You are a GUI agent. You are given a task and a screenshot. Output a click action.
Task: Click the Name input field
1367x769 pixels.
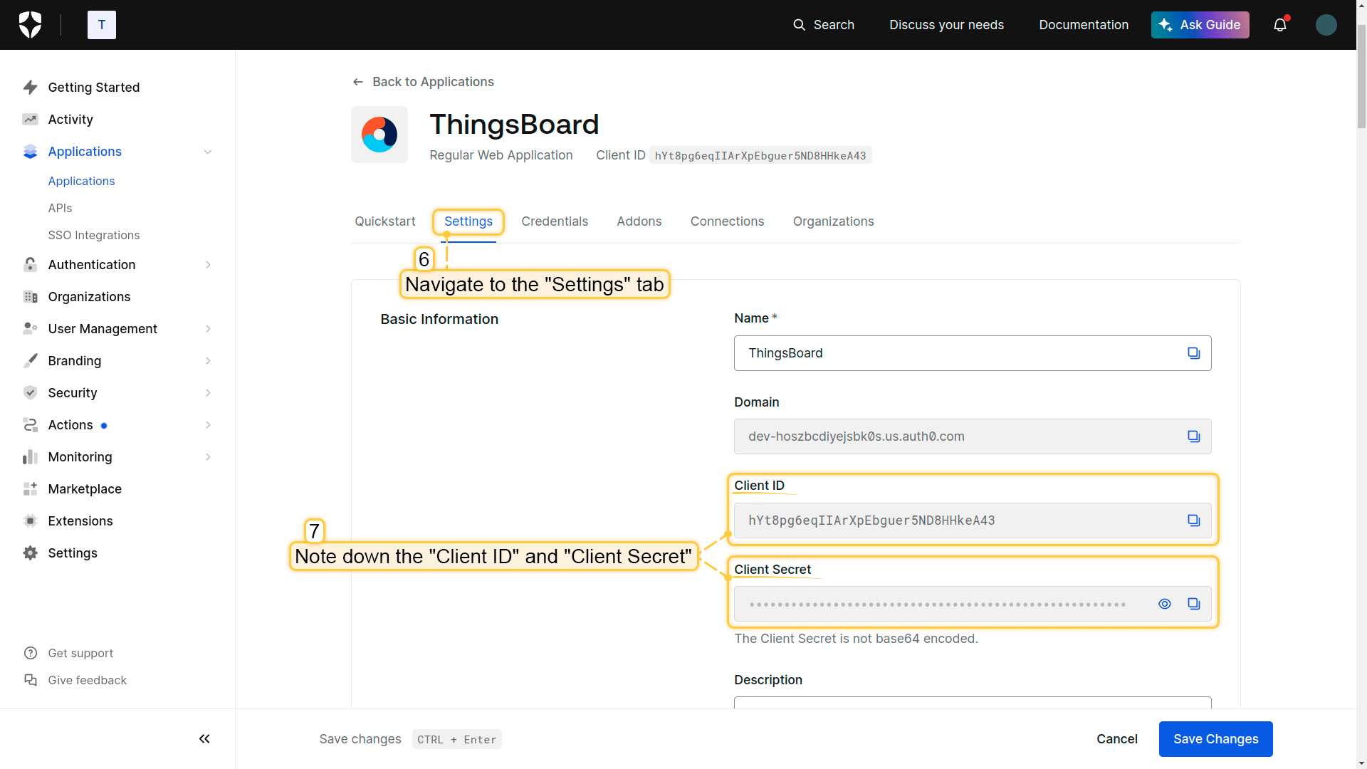pos(954,353)
